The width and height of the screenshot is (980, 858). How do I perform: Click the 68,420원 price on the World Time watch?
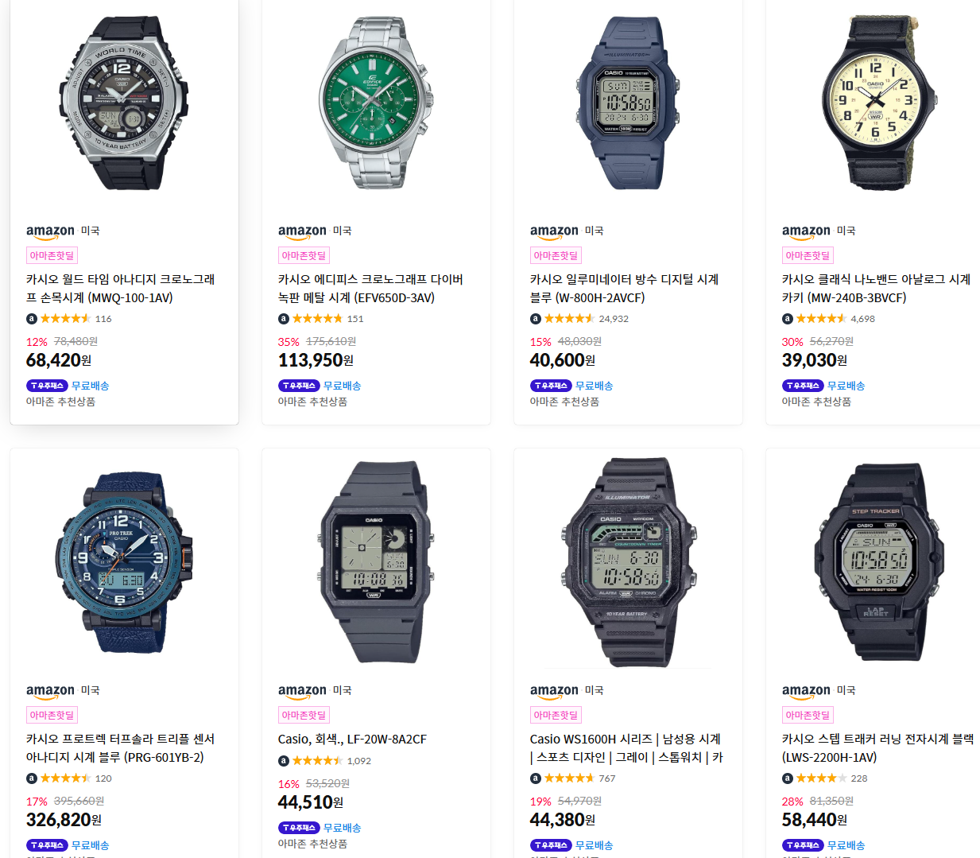[x=59, y=360]
